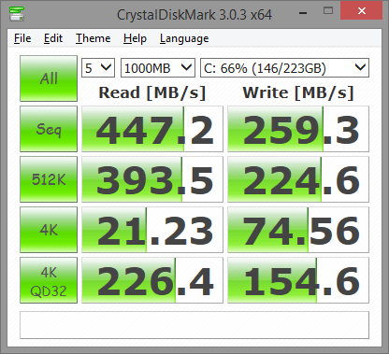The width and height of the screenshot is (389, 354).
Task: Select 4K QD32 write result 154.6
Action: [298, 280]
